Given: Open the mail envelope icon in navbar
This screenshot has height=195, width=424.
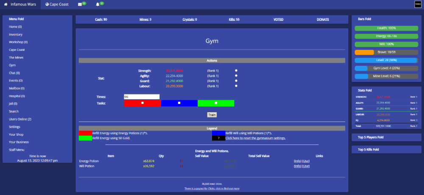Looking at the screenshot, I should tap(80, 4).
